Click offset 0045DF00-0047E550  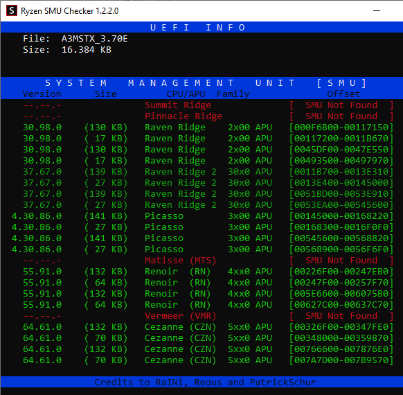coord(341,150)
